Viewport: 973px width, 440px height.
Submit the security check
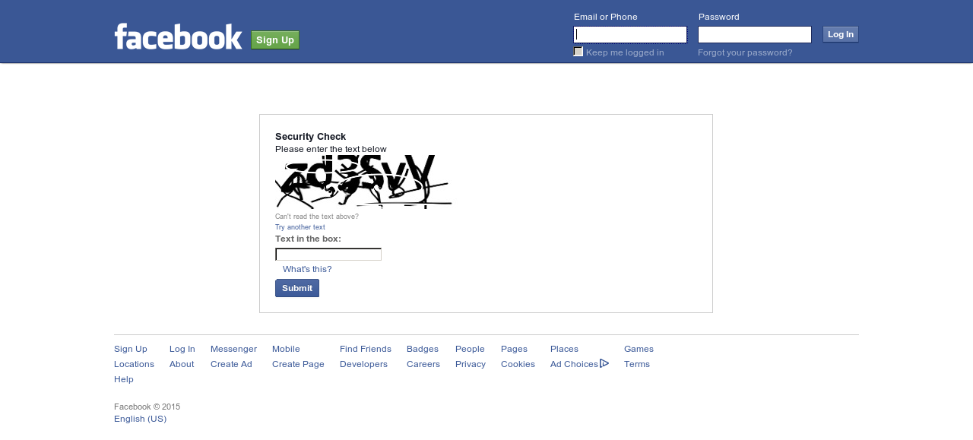[297, 288]
